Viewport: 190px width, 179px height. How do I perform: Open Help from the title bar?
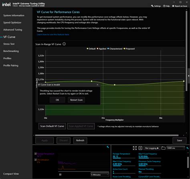coord(166,6)
